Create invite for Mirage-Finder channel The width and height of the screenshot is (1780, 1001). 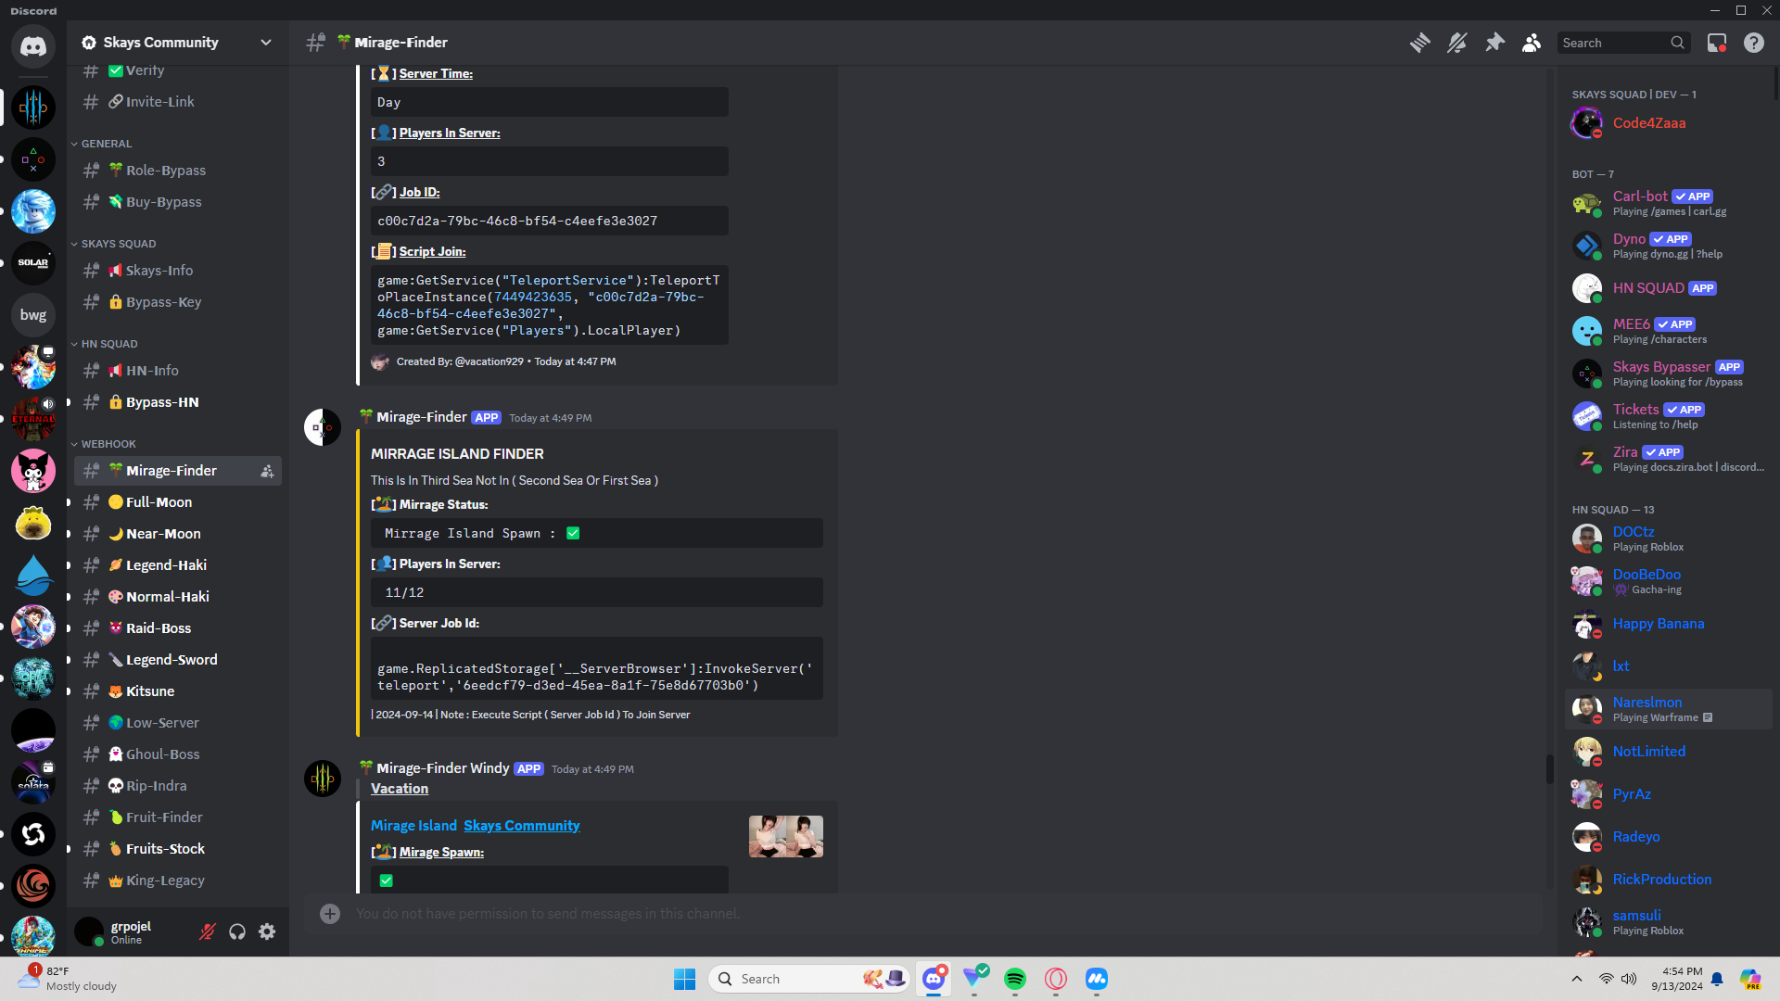point(267,471)
